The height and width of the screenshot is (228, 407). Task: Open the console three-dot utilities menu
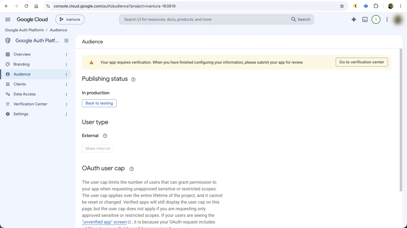(387, 20)
